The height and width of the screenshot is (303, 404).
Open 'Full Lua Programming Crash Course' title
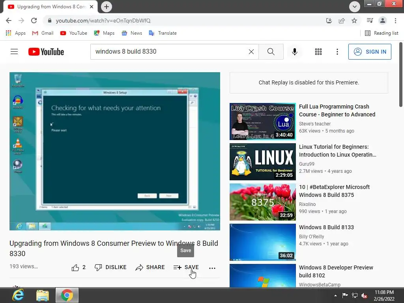click(x=337, y=110)
